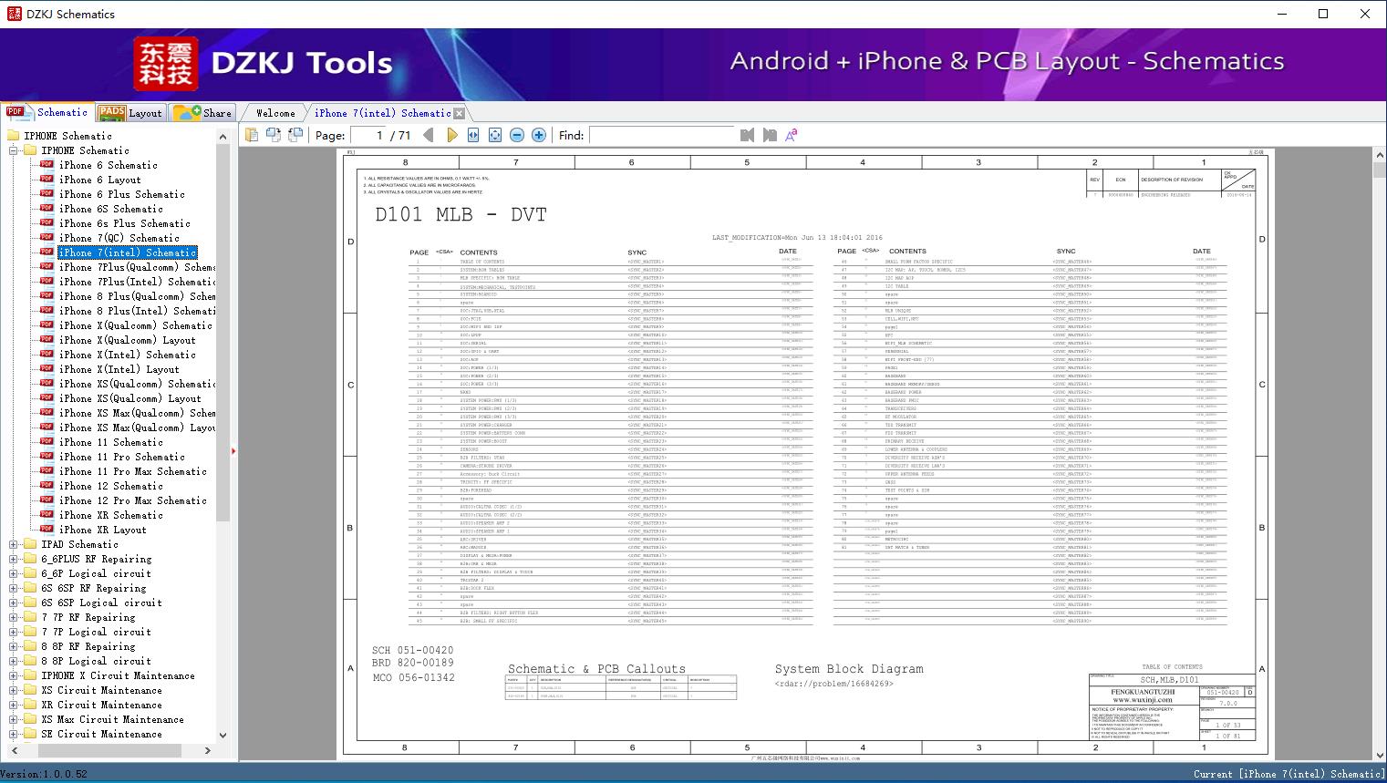The height and width of the screenshot is (783, 1387).
Task: Go to the next page using the yellow arrow
Action: pyautogui.click(x=451, y=135)
